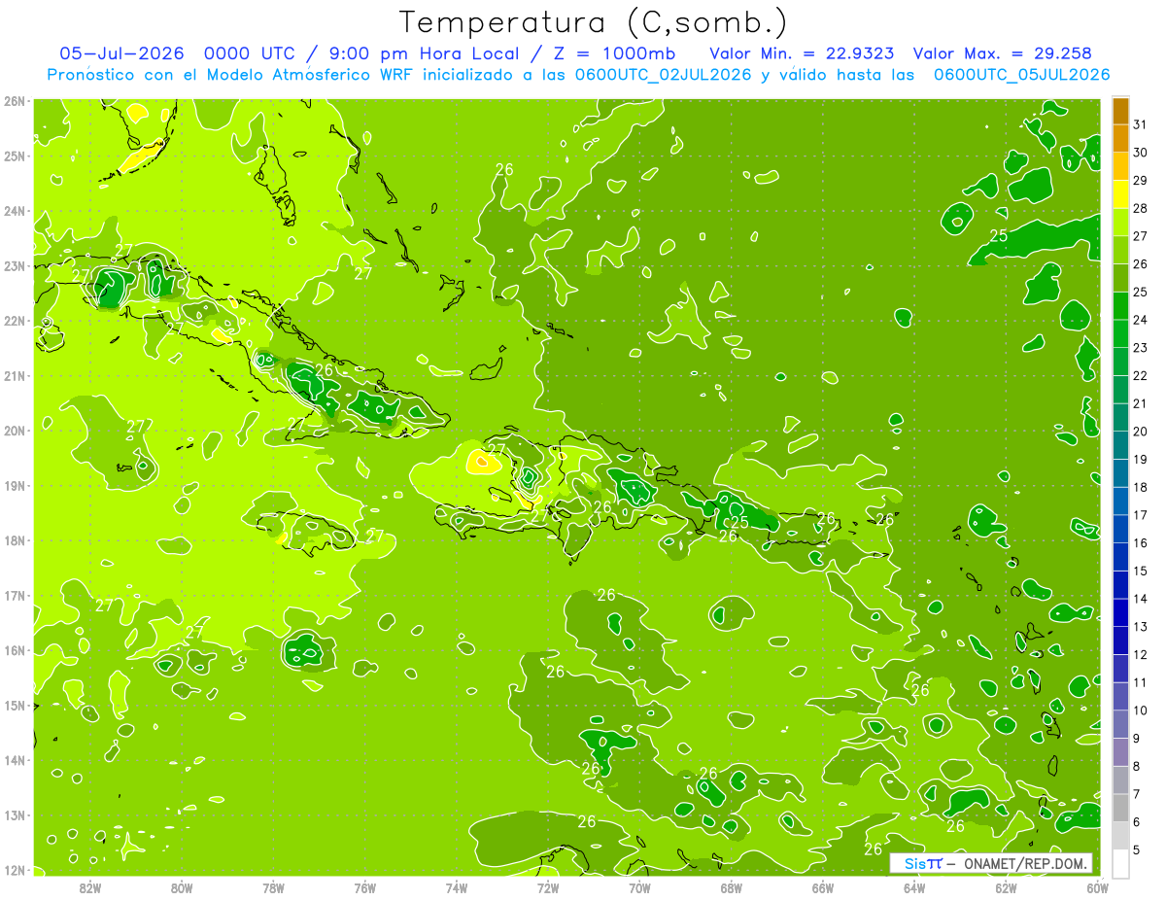Click the color scale value '15'

tap(1140, 572)
